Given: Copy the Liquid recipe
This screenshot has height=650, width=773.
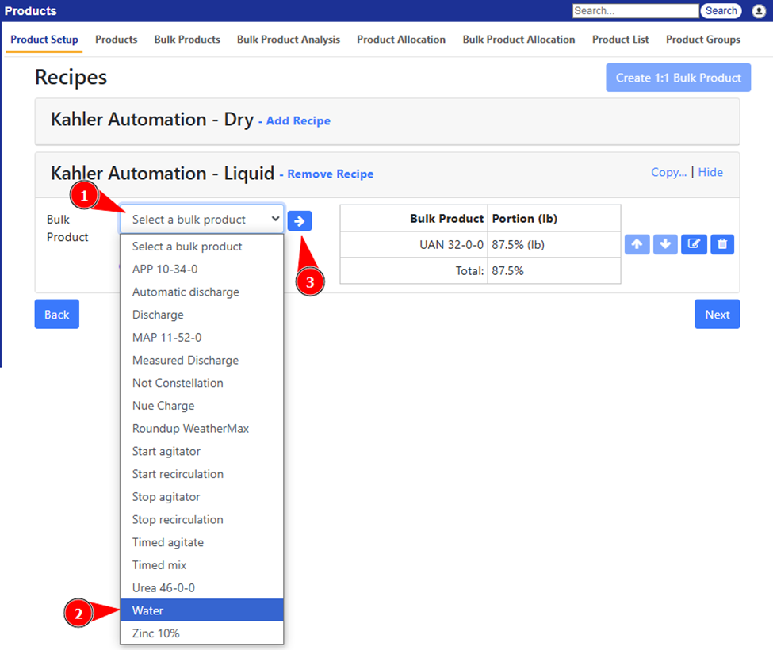Looking at the screenshot, I should tap(668, 172).
